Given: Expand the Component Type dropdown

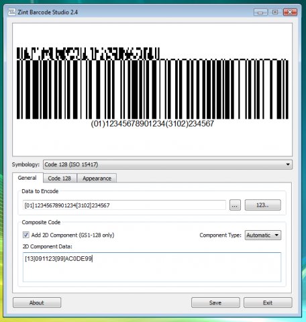Looking at the screenshot, I should click(263, 235).
